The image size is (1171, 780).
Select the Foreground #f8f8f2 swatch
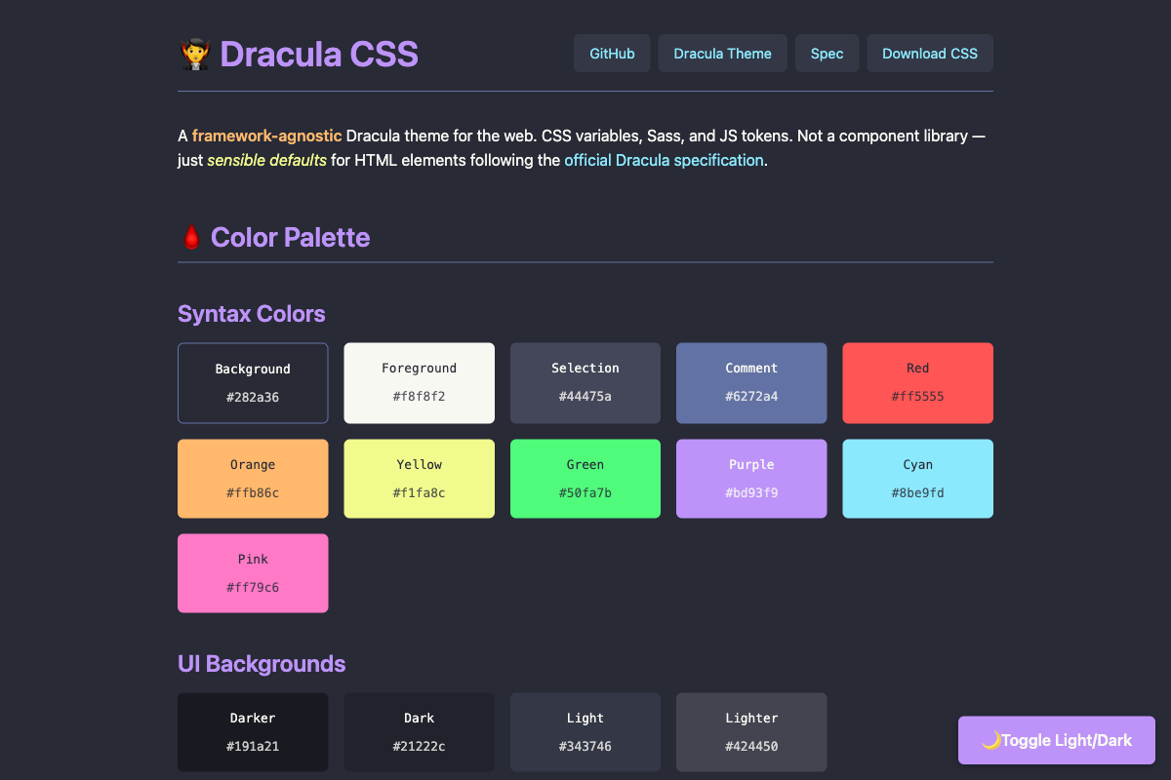coord(419,383)
